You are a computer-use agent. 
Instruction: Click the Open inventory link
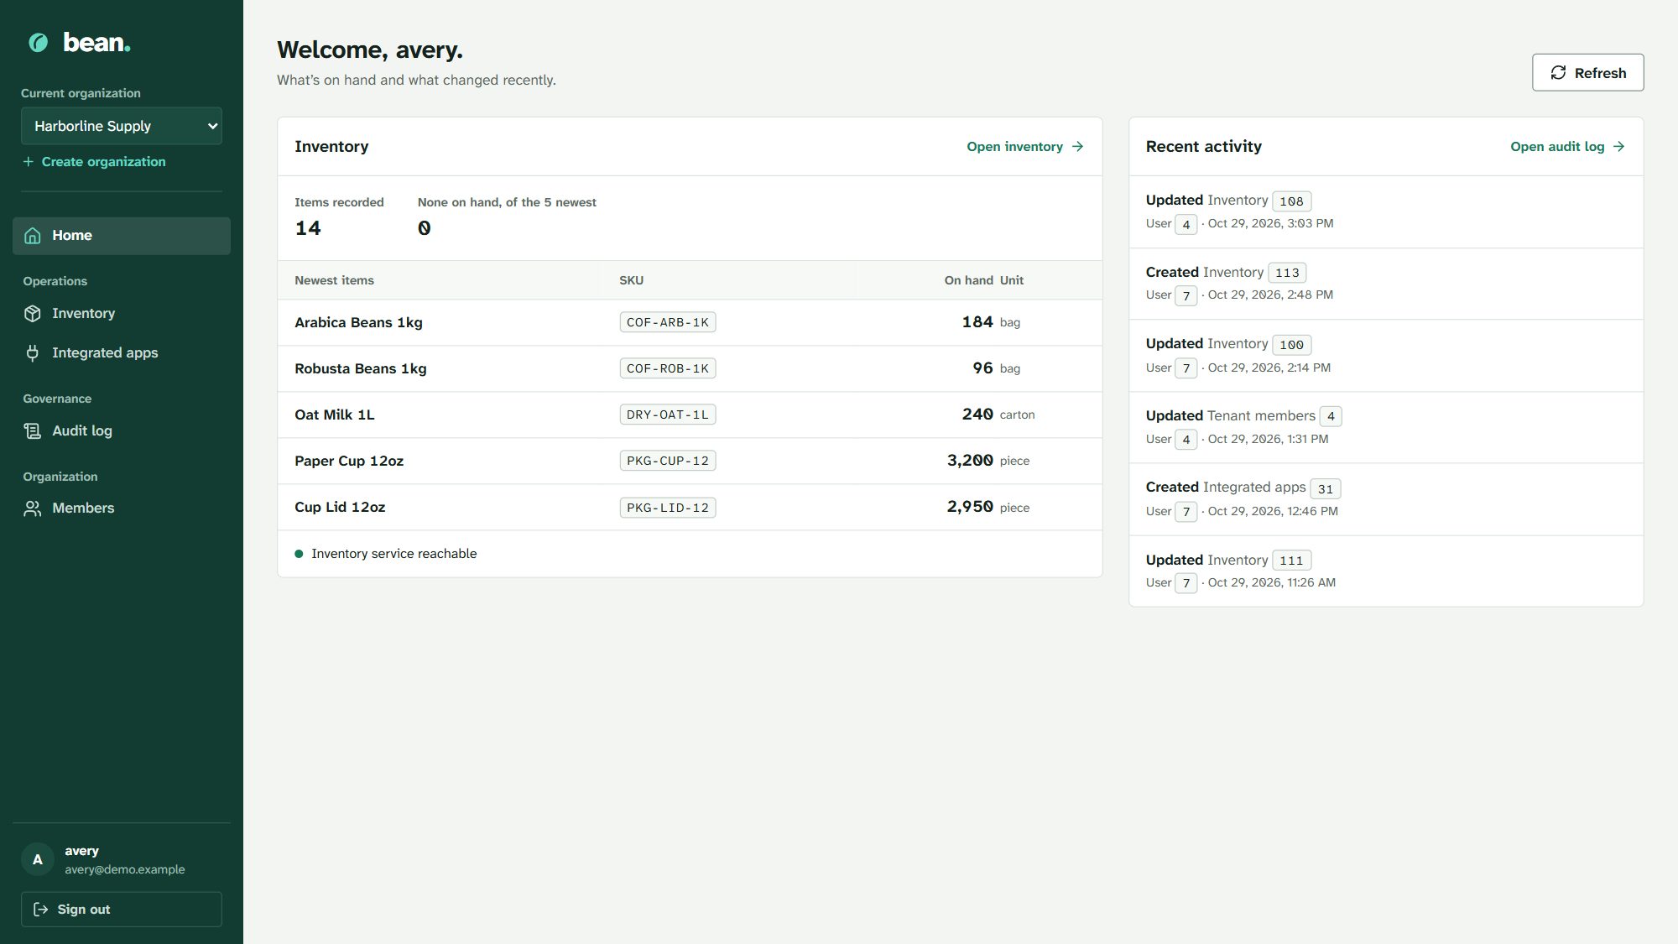[x=1025, y=147]
